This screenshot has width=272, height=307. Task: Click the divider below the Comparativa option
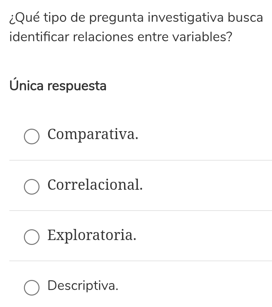click(140, 160)
